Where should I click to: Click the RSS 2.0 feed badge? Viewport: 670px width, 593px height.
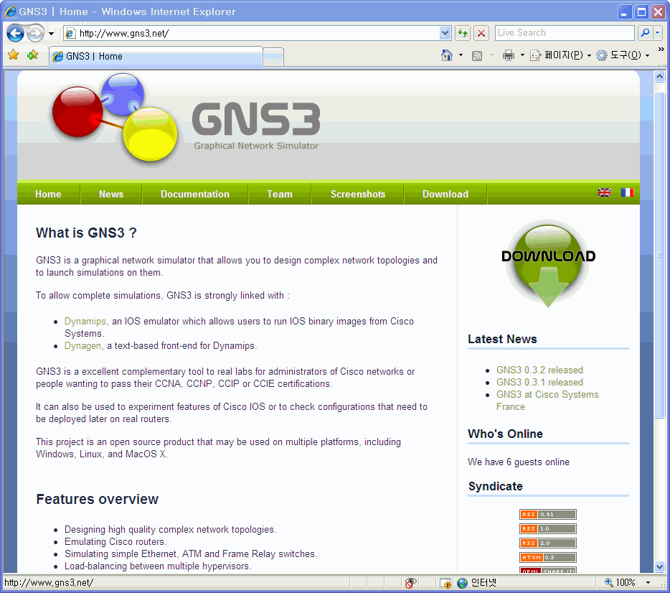click(548, 543)
